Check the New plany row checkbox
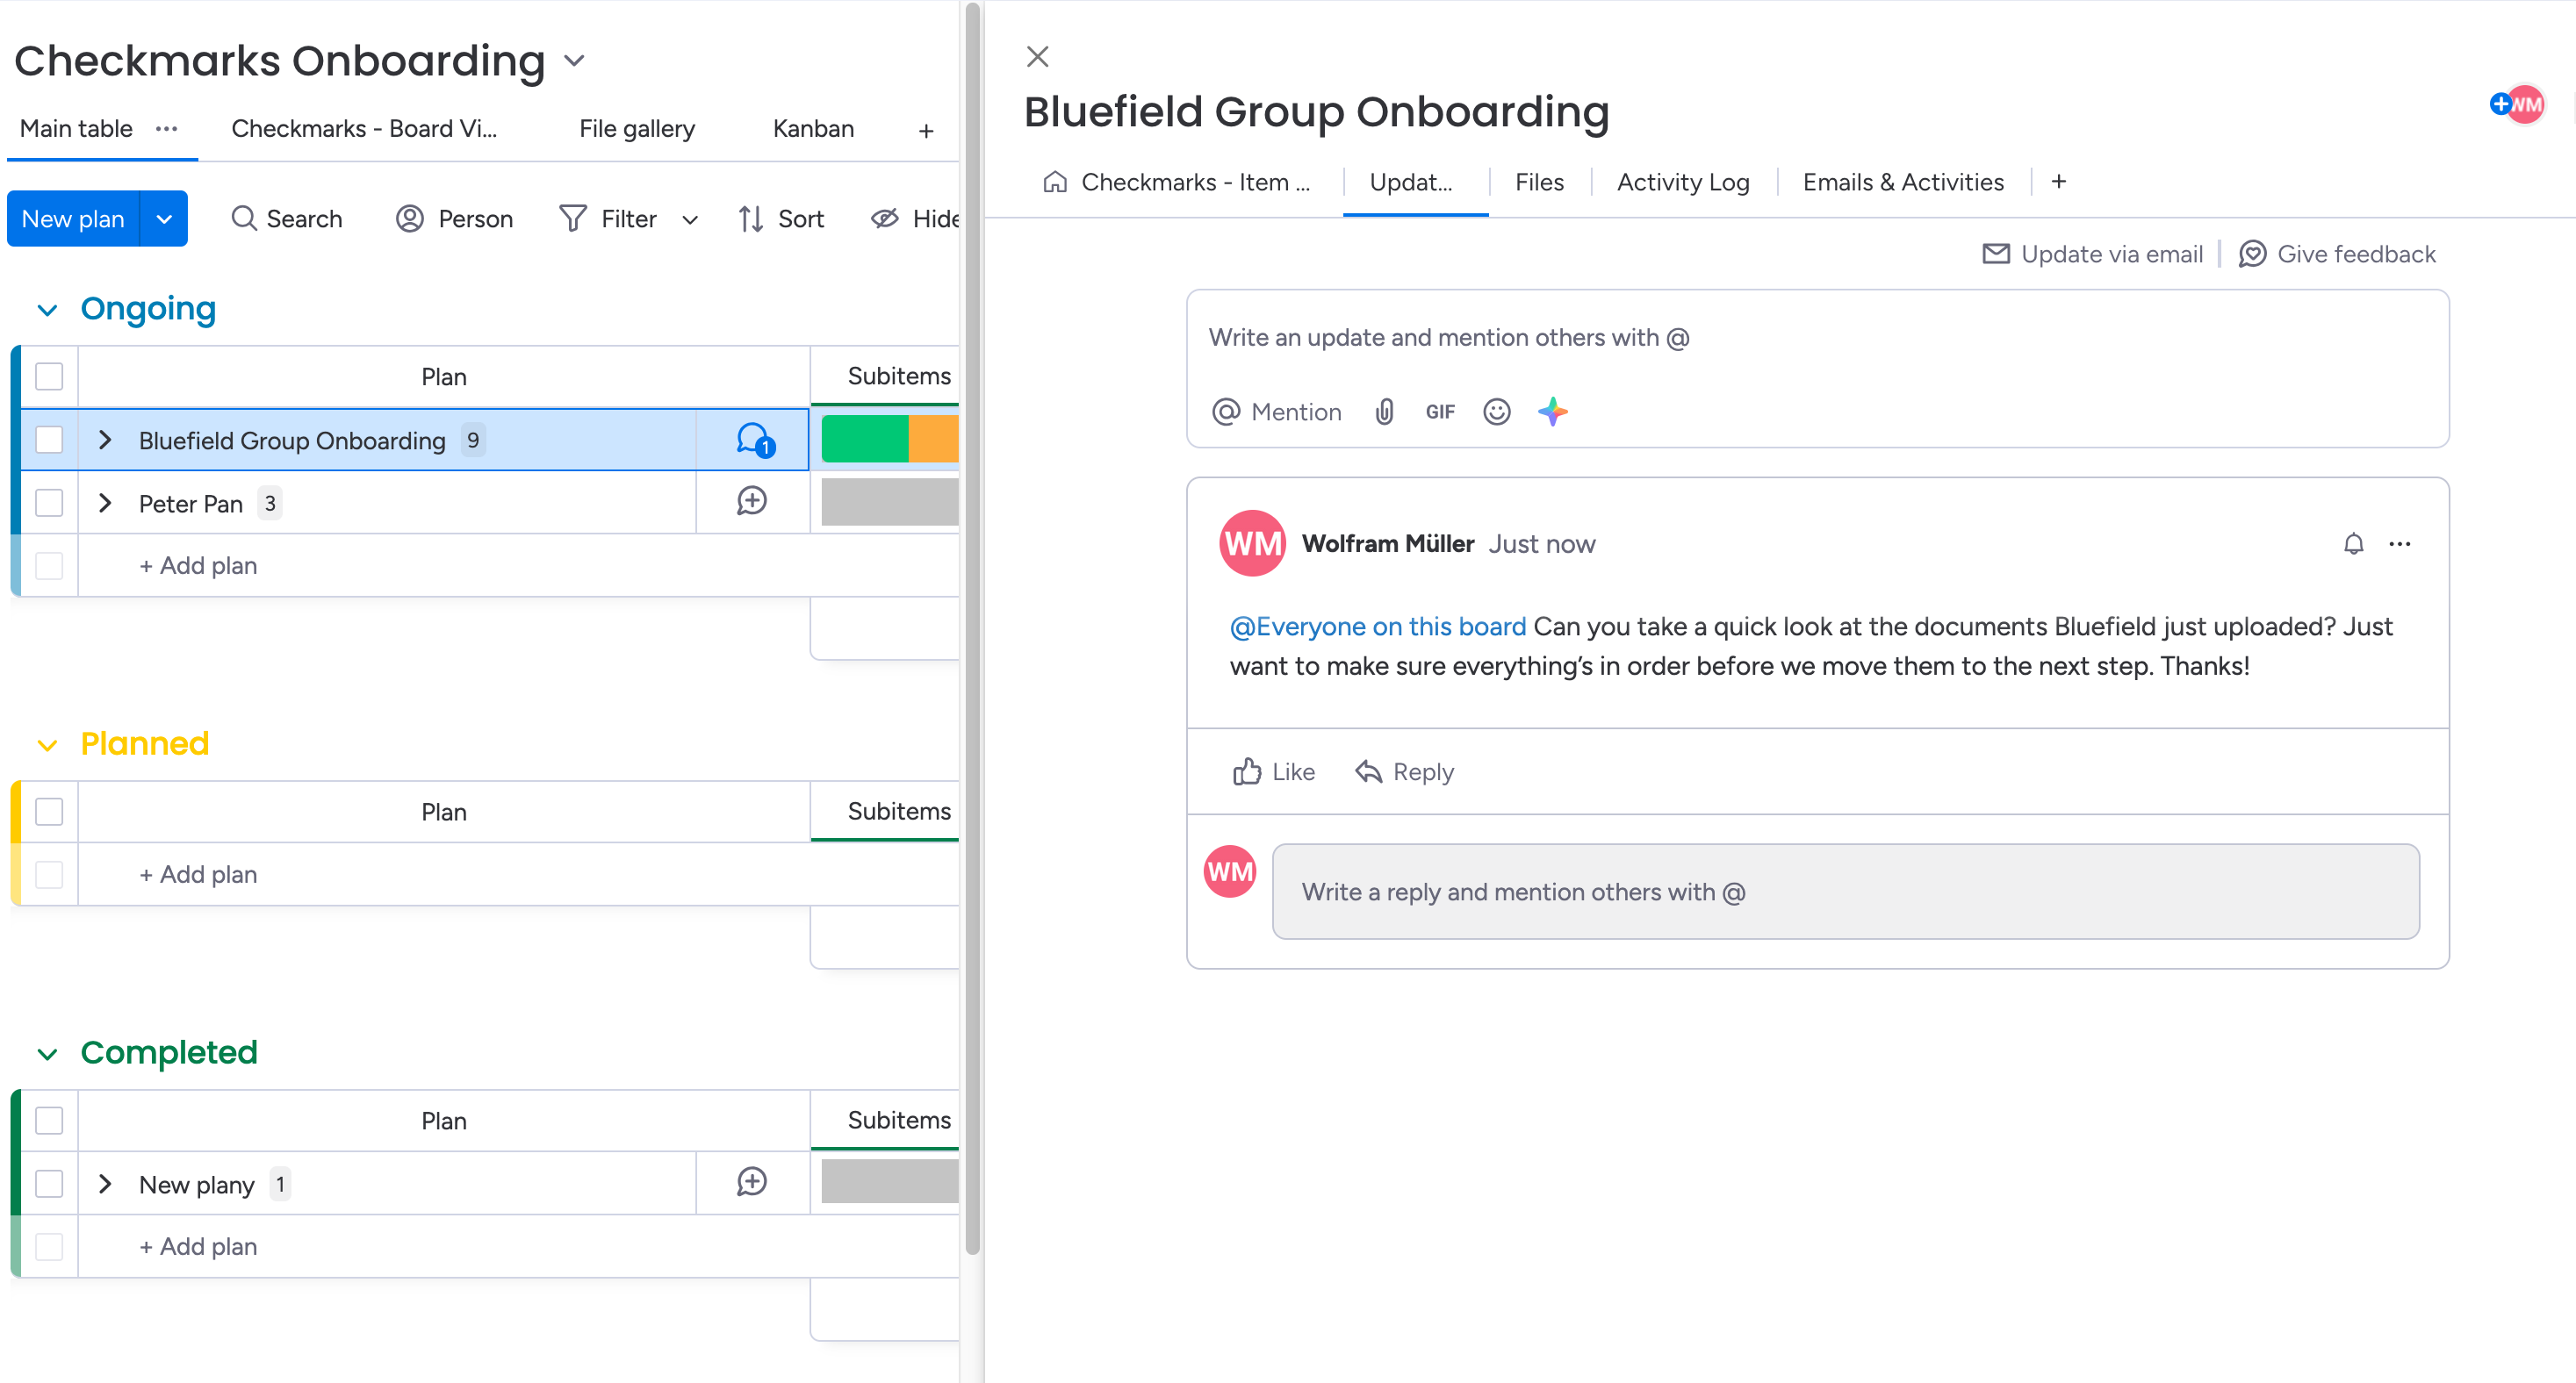Screen dimensions: 2576x1383 (49, 1183)
